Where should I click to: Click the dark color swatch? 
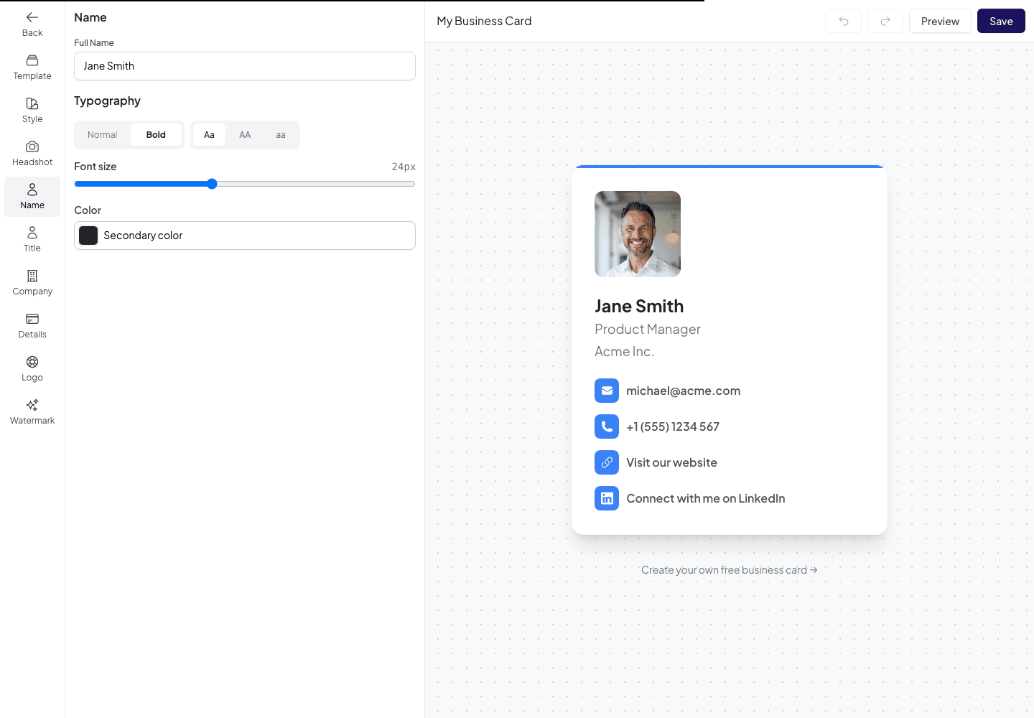pos(88,236)
